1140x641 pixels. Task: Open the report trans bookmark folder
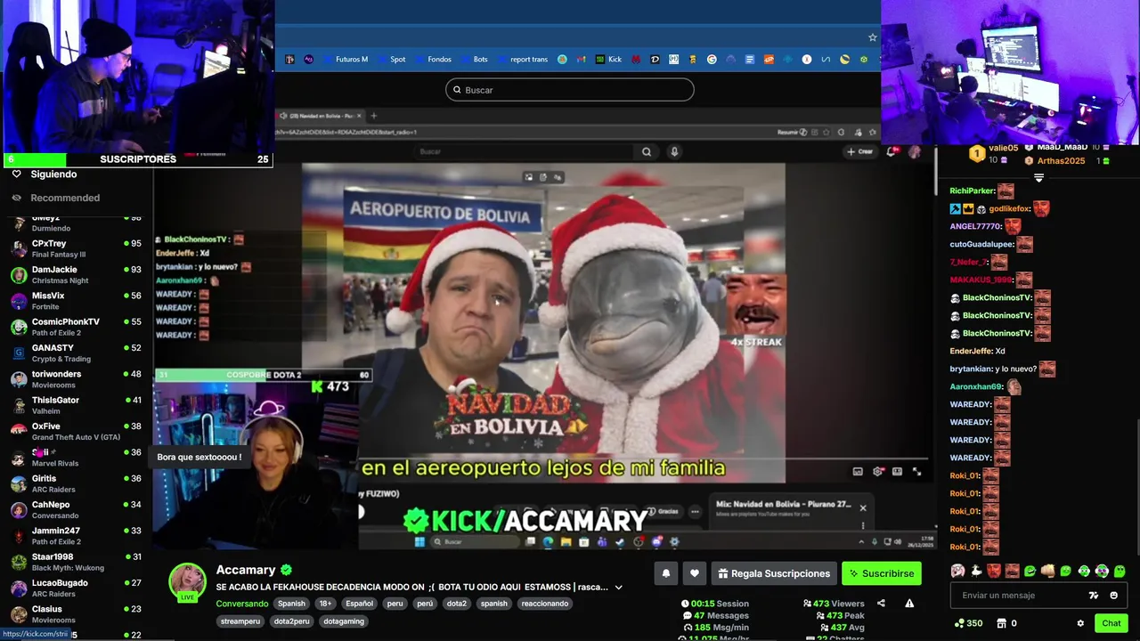523,60
